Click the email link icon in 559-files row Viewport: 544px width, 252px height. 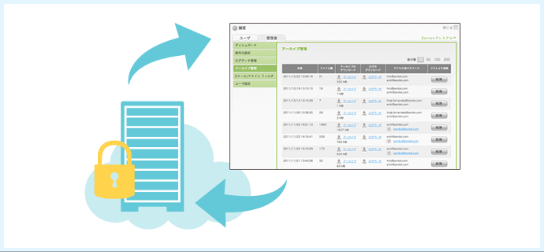[389, 142]
